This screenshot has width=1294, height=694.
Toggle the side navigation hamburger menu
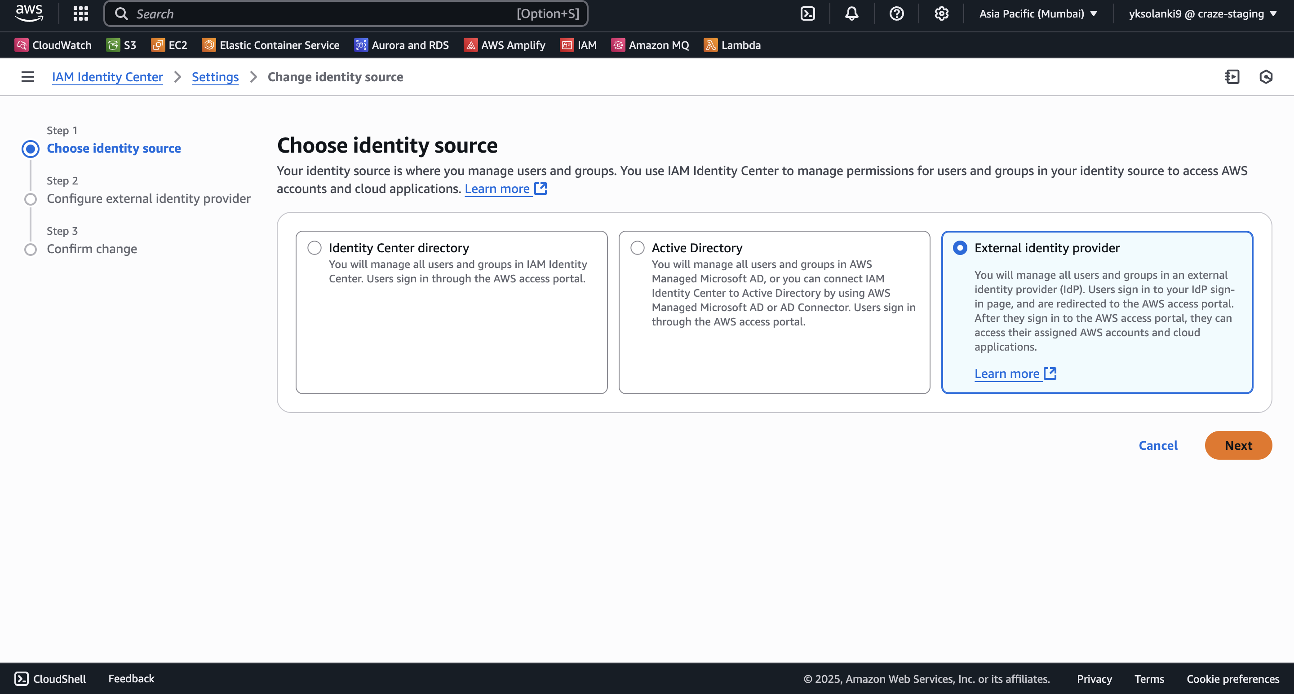tap(27, 77)
